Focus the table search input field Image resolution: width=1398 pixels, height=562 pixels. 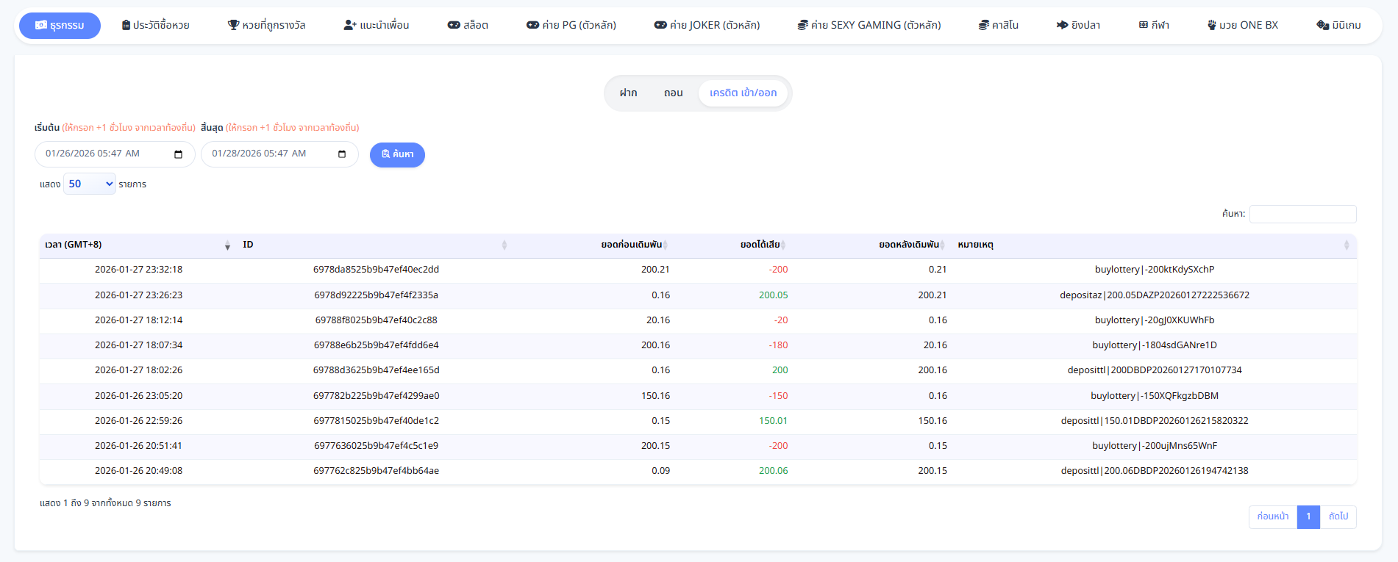[x=1302, y=214]
